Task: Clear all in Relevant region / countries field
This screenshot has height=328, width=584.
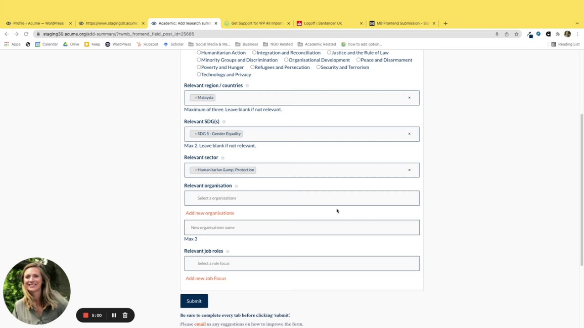Action: tap(409, 97)
